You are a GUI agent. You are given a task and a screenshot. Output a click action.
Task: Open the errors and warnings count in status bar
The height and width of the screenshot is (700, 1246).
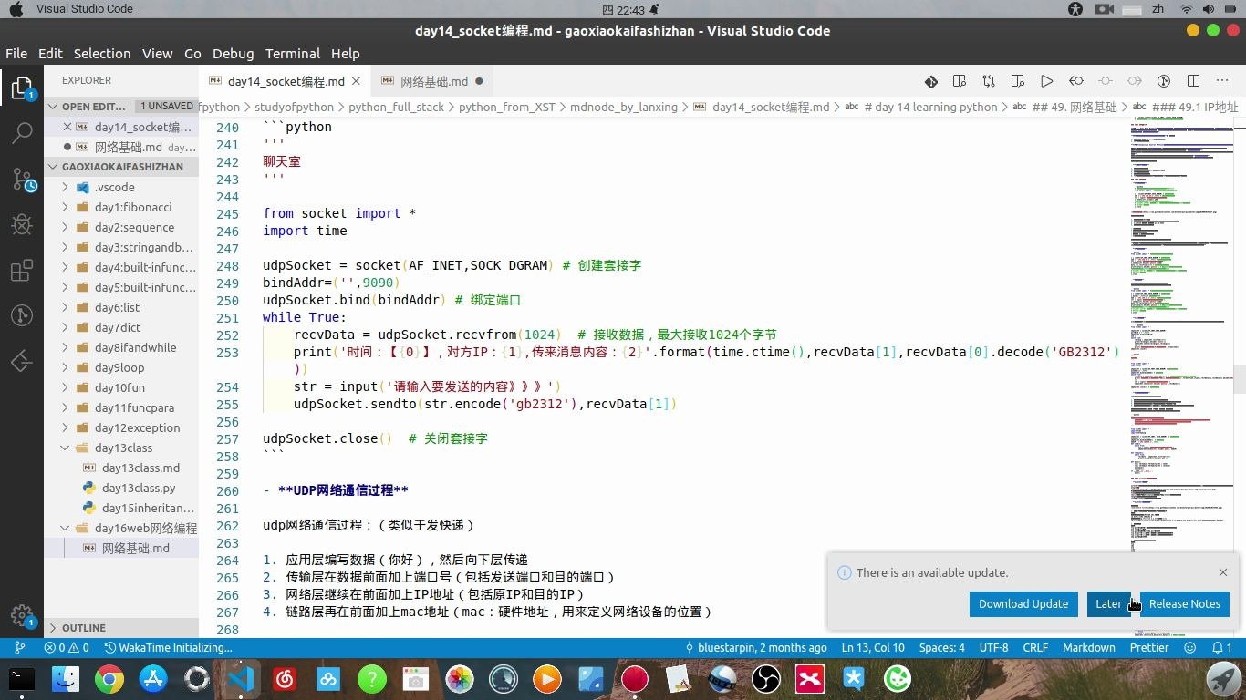click(x=67, y=647)
